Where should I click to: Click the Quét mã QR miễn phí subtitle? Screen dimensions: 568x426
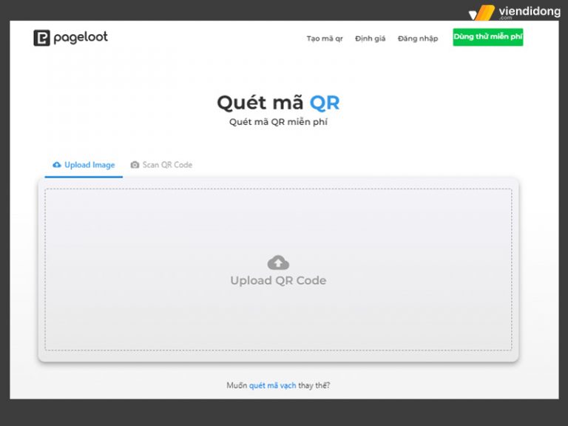(278, 122)
